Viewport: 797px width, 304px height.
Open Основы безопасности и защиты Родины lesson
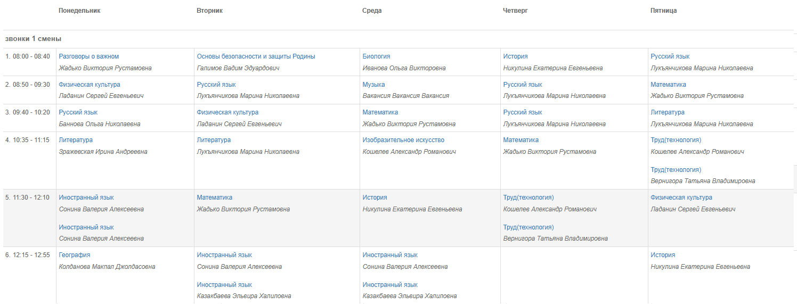pyautogui.click(x=256, y=56)
